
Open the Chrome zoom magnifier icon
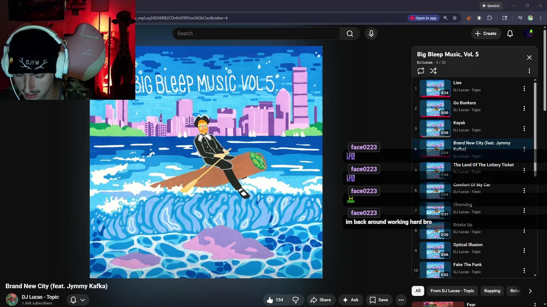[x=445, y=18]
